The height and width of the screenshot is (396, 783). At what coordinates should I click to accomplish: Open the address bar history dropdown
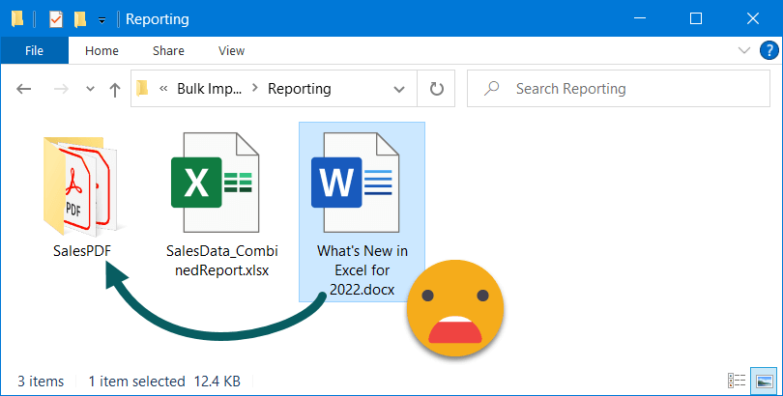[398, 89]
